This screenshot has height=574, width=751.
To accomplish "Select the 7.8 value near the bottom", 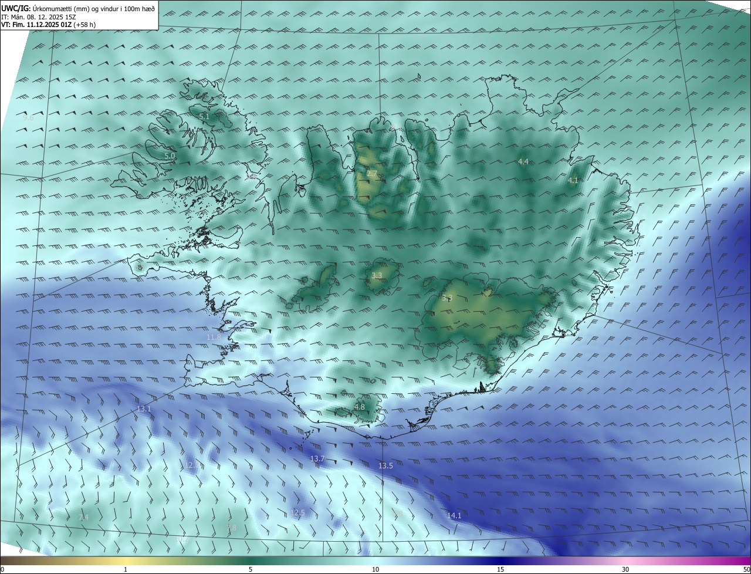I will 231,528.
